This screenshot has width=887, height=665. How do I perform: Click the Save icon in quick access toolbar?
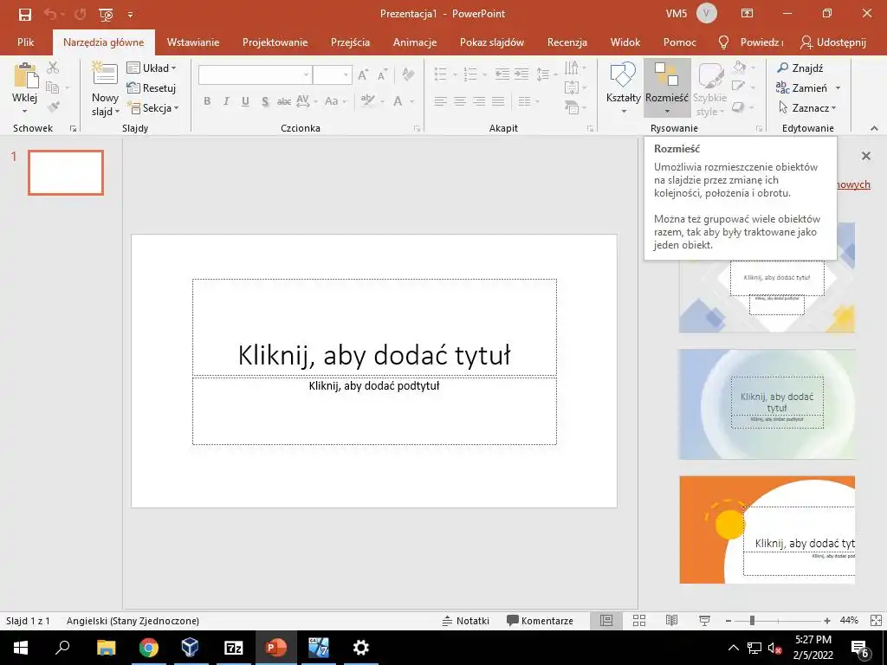point(25,14)
